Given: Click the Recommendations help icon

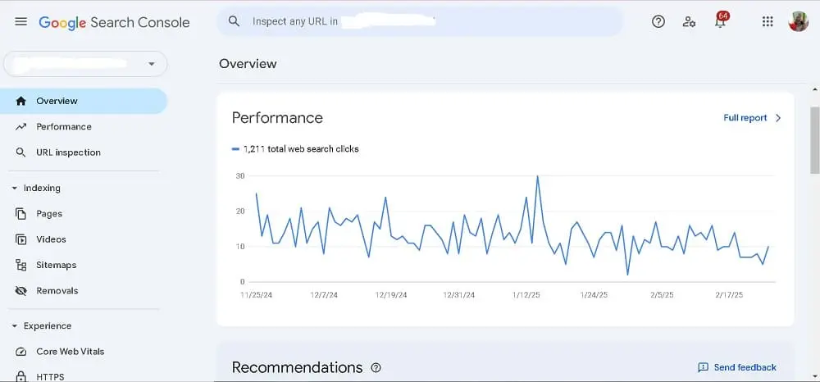Looking at the screenshot, I should click(x=376, y=368).
